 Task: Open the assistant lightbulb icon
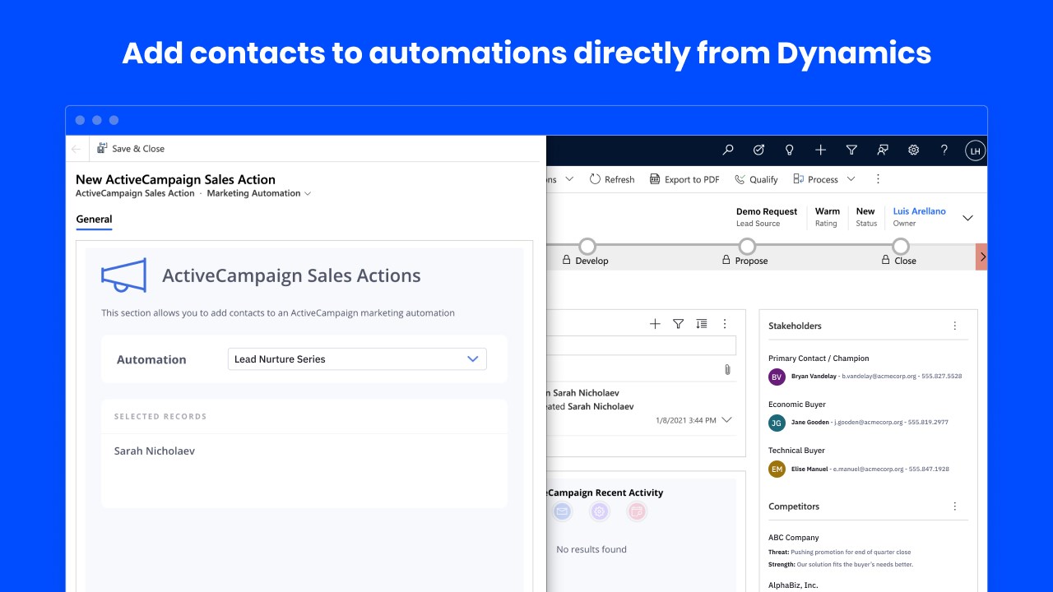tap(790, 150)
